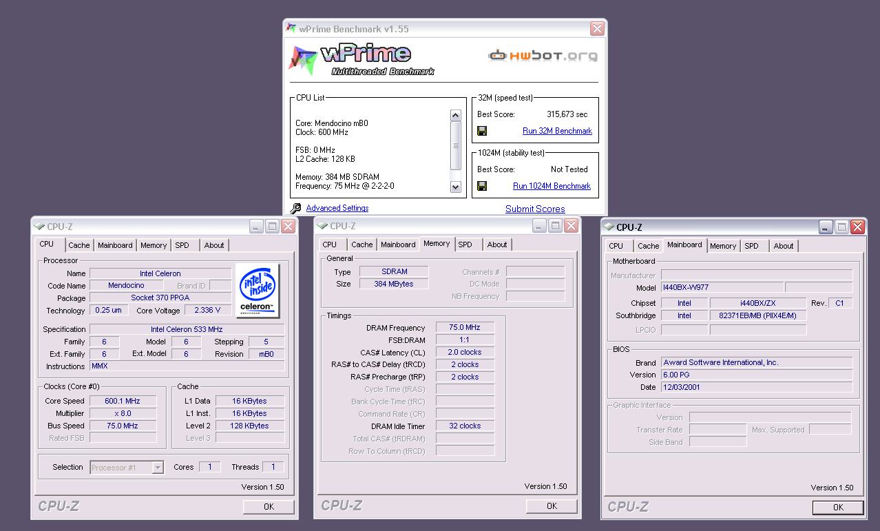
Task: Click the Chipset value i440BX/ZX
Action: [758, 303]
